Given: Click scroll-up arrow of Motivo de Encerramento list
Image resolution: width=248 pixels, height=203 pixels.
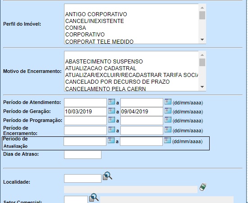Looking at the screenshot, I should (x=202, y=55).
